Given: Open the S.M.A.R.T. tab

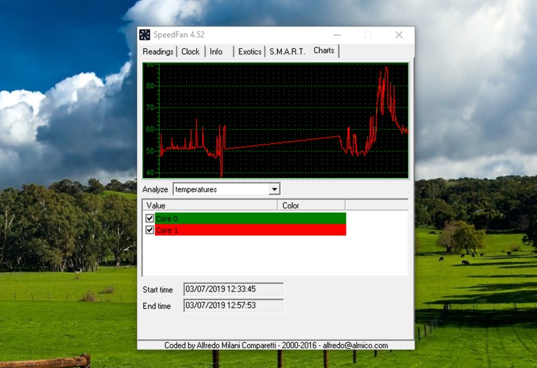Looking at the screenshot, I should [x=287, y=52].
